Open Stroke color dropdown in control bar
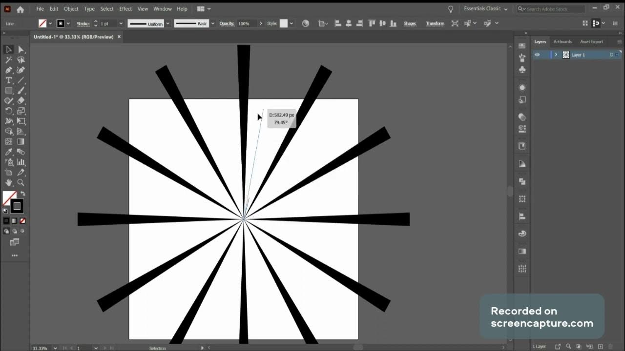This screenshot has width=625, height=351. [x=68, y=23]
